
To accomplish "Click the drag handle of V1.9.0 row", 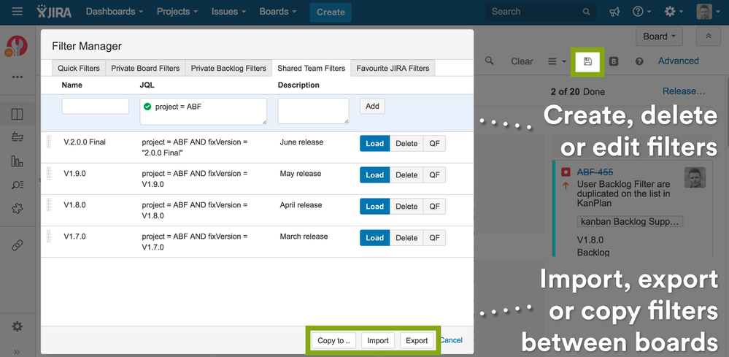I will click(x=48, y=173).
